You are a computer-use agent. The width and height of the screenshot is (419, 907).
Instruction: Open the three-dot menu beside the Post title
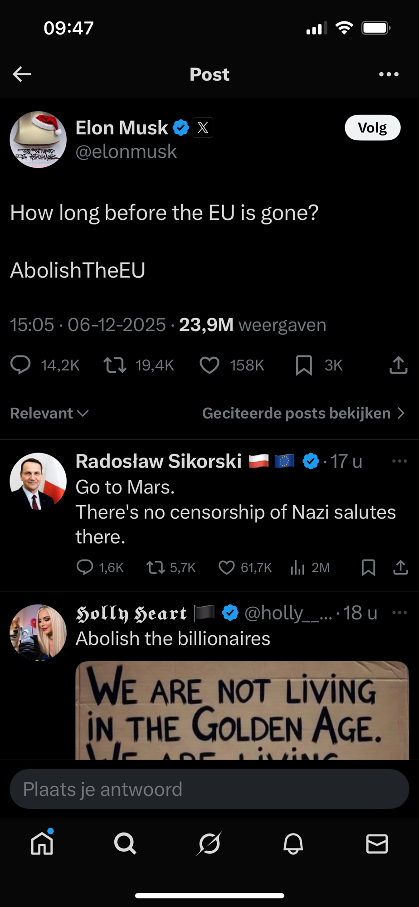pyautogui.click(x=389, y=74)
